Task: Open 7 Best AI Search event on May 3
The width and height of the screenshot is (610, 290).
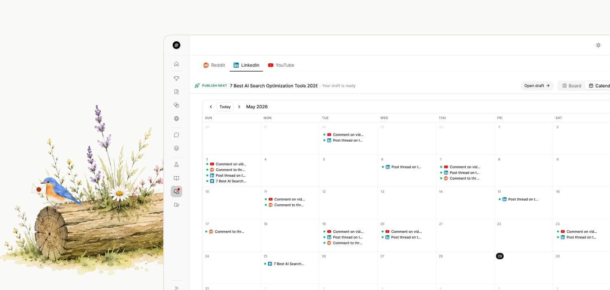Action: [x=226, y=181]
